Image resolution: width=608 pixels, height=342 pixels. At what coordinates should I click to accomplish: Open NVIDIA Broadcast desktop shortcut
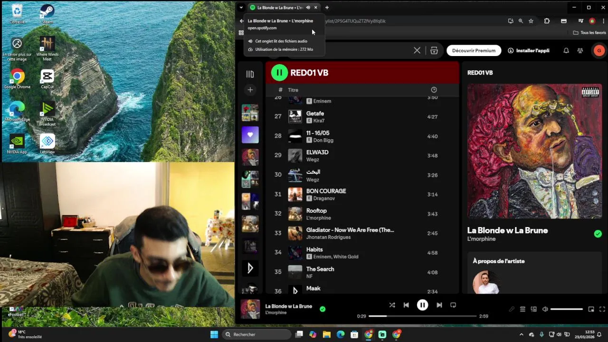click(47, 114)
